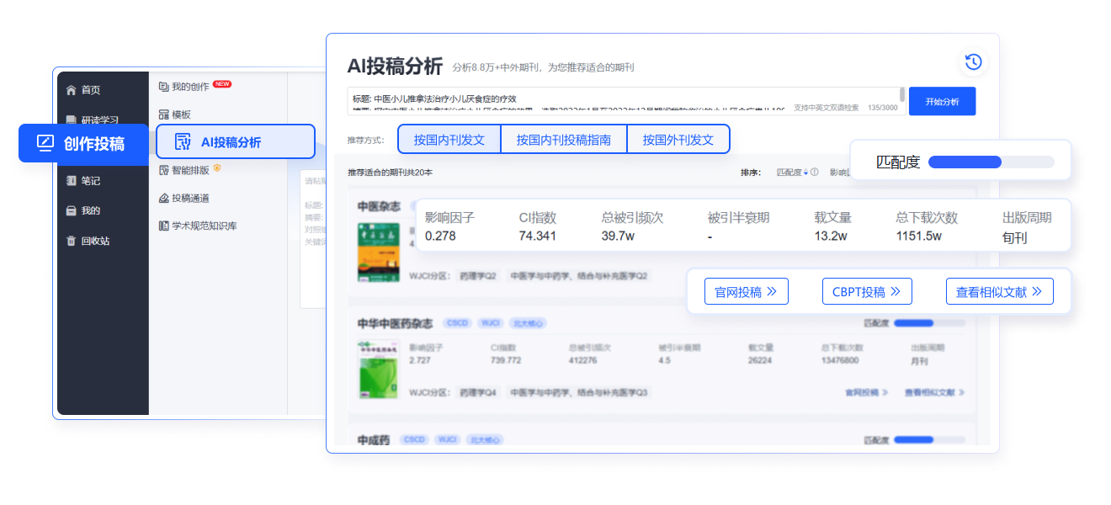The width and height of the screenshot is (1111, 505).
Task: Click the 我的 icon in sidebar
Action: coord(72,210)
